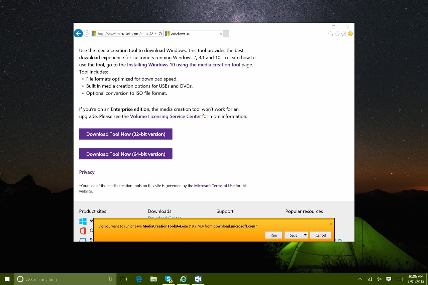Image resolution: width=428 pixels, height=285 pixels.
Task: Expand hidden icons in system tray
Action: click(x=360, y=279)
